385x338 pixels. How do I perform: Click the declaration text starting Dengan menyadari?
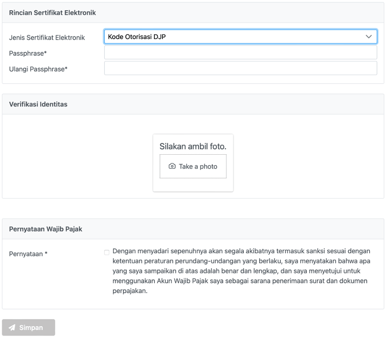click(x=241, y=270)
